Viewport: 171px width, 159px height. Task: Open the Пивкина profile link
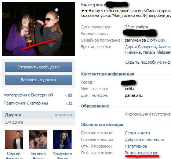click(x=133, y=52)
